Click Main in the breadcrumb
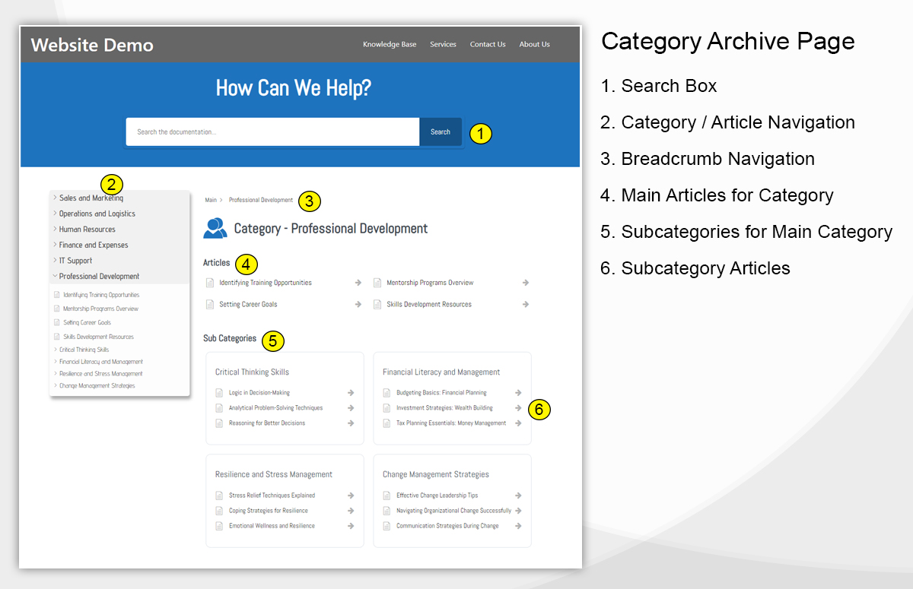913x589 pixels. click(x=211, y=201)
